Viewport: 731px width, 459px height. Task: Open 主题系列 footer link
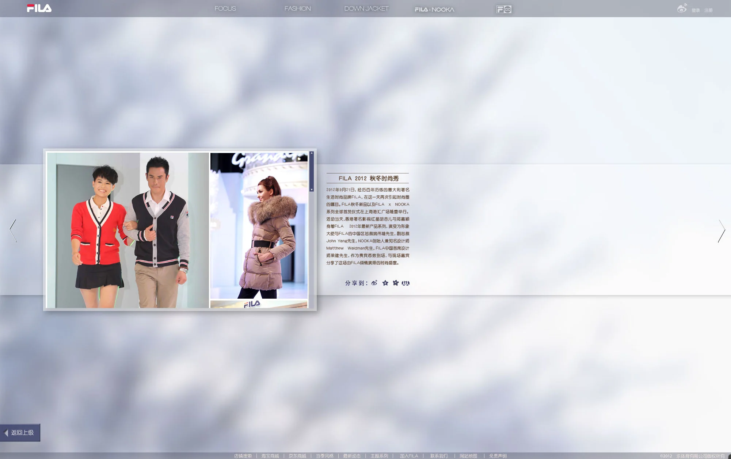[x=379, y=456]
